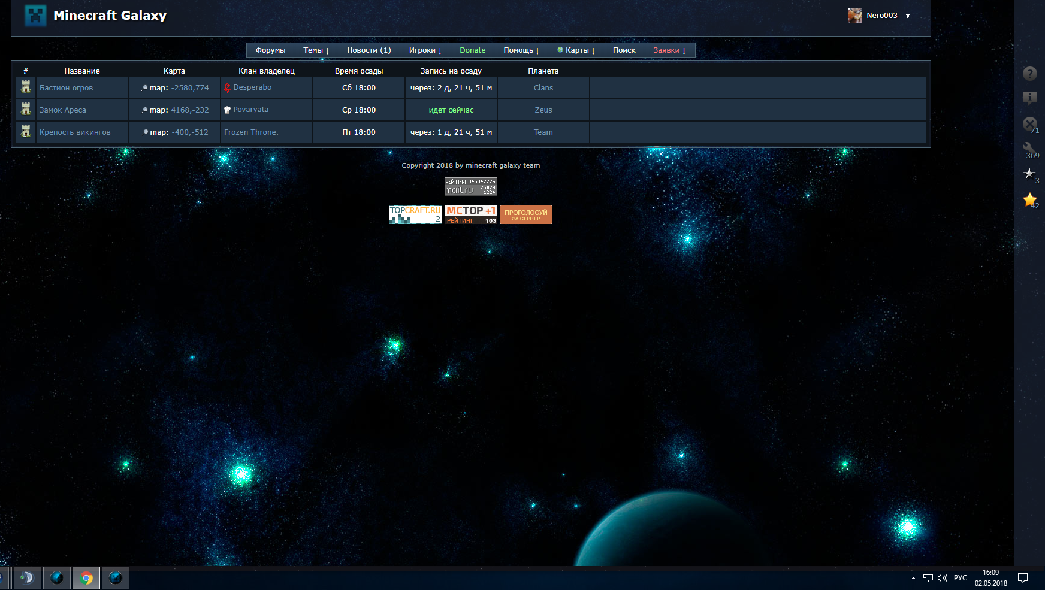Open Замок Ареса castle link

pyautogui.click(x=63, y=110)
